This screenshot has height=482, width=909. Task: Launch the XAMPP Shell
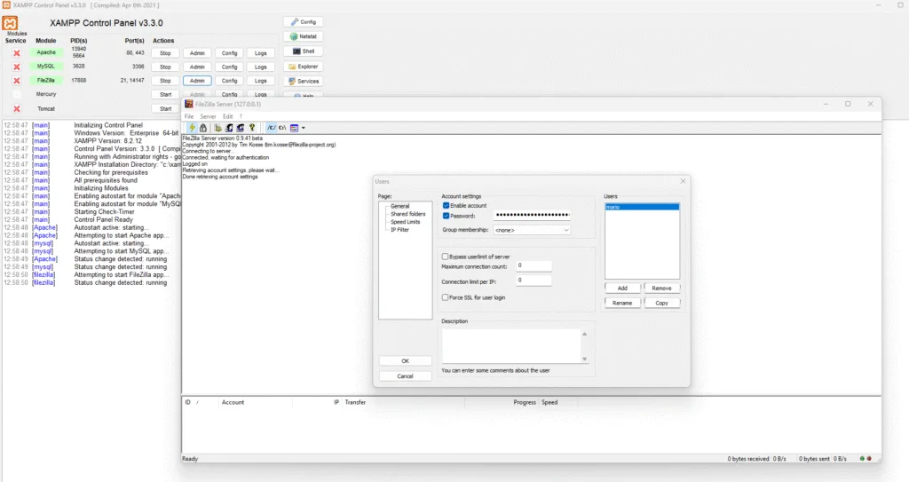tap(303, 51)
